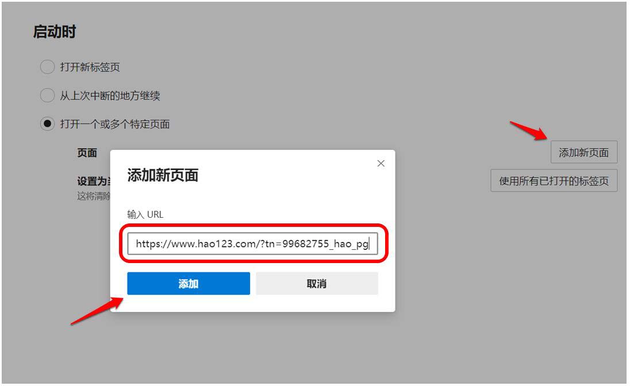Click the 输入 URL field label

click(x=145, y=214)
